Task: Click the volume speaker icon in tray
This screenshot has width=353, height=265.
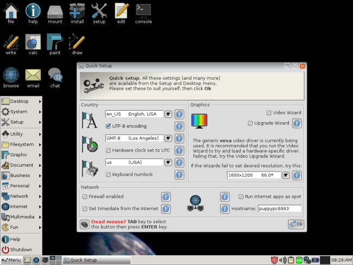Action: point(283,260)
